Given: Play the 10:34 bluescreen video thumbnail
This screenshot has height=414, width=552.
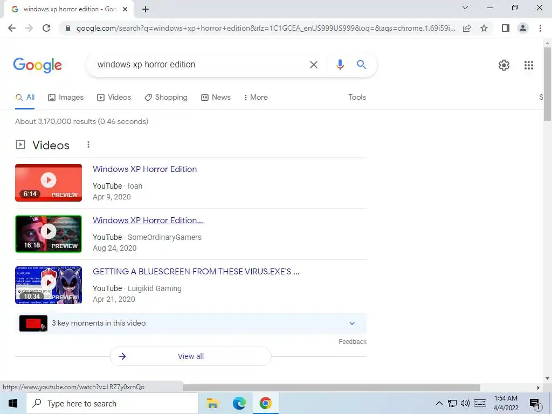Looking at the screenshot, I should point(49,285).
